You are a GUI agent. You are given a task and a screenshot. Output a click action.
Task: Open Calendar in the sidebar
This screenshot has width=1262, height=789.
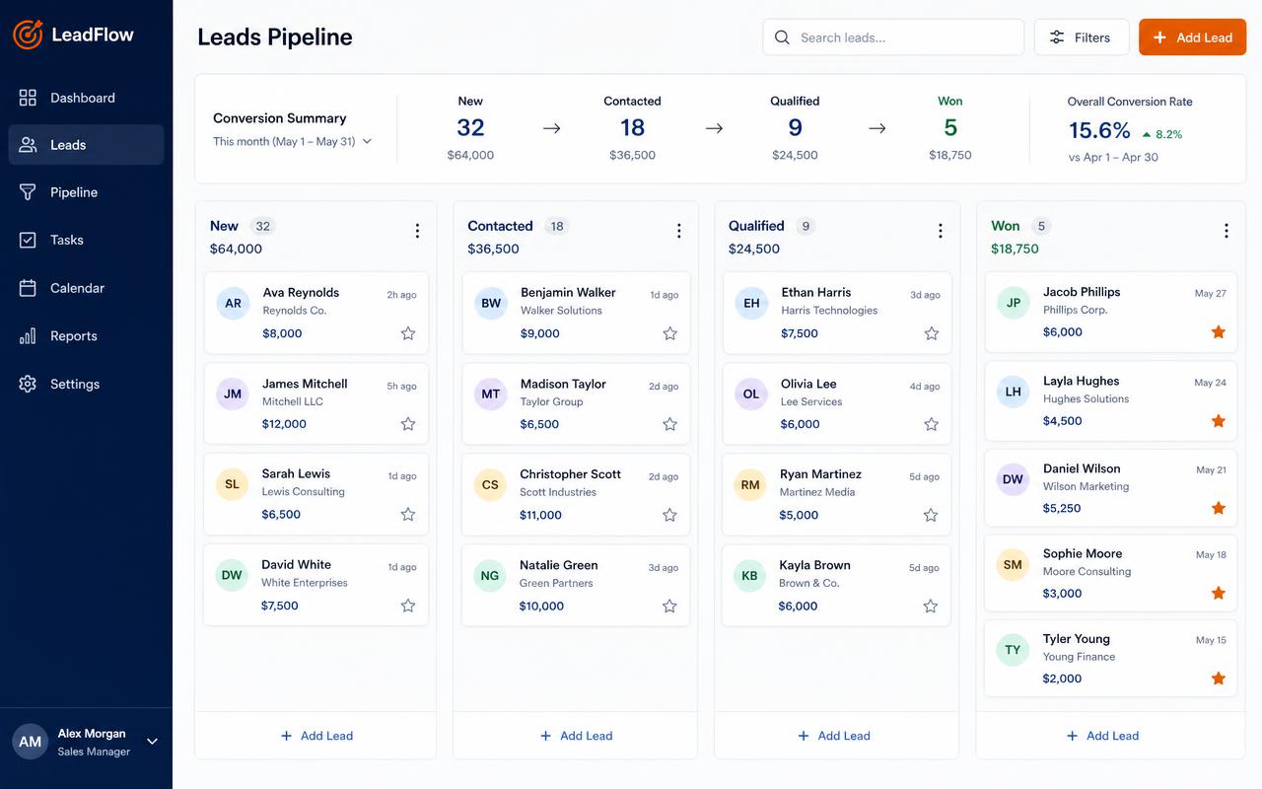86,288
